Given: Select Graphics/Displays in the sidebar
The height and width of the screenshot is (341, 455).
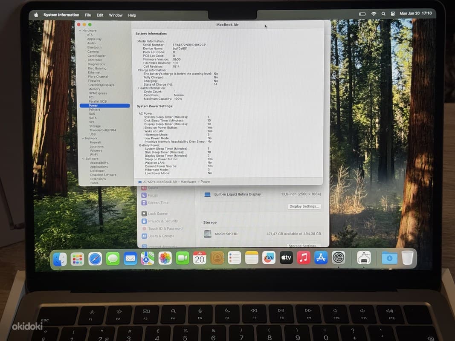Looking at the screenshot, I should click(101, 85).
